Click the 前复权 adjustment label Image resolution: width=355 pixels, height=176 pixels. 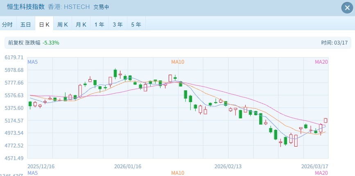(x=16, y=42)
